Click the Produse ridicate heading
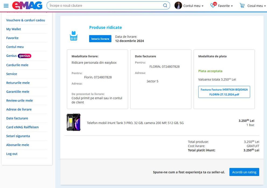 pos(106,27)
